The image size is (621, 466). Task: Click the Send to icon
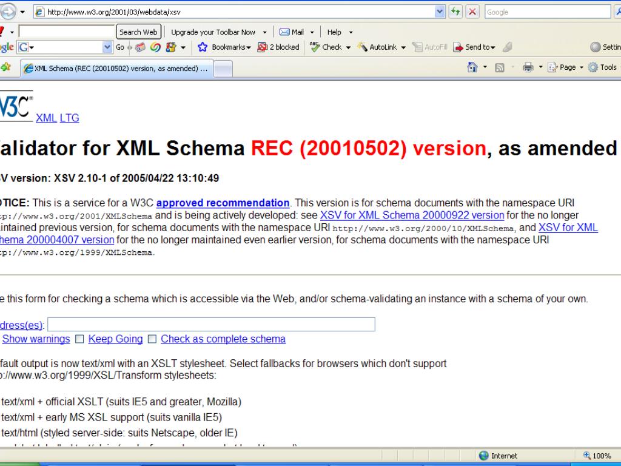pos(458,47)
